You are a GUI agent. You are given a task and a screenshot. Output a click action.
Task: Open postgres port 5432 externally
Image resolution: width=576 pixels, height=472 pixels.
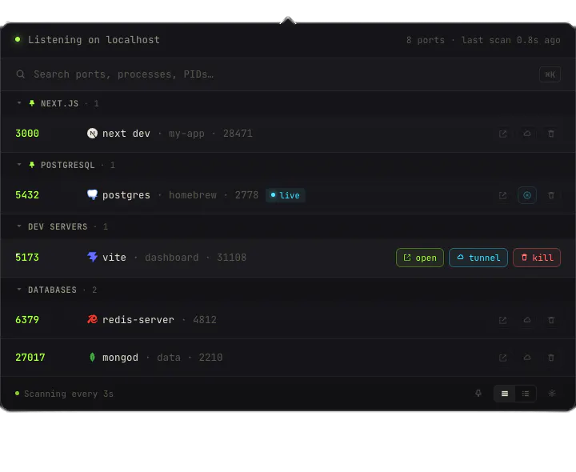coord(503,195)
